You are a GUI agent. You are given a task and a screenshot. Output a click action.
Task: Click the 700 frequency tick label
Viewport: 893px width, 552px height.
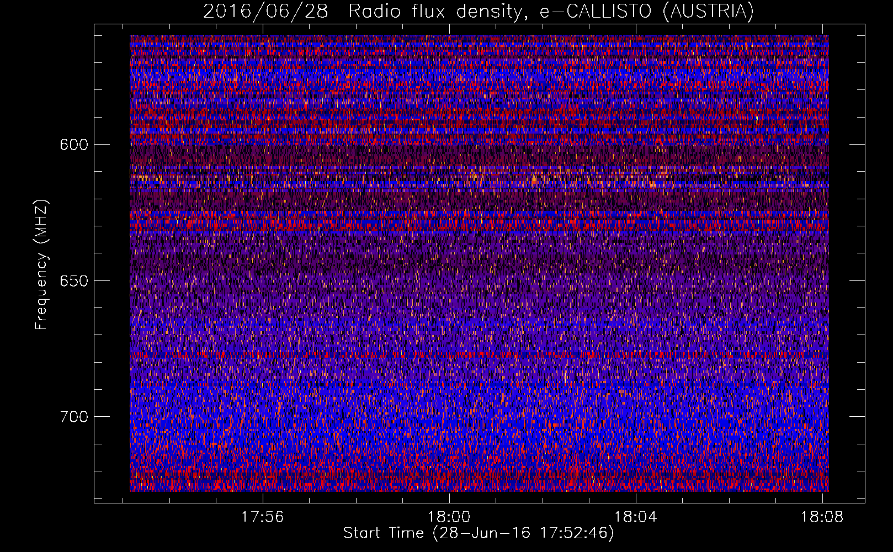pos(74,417)
